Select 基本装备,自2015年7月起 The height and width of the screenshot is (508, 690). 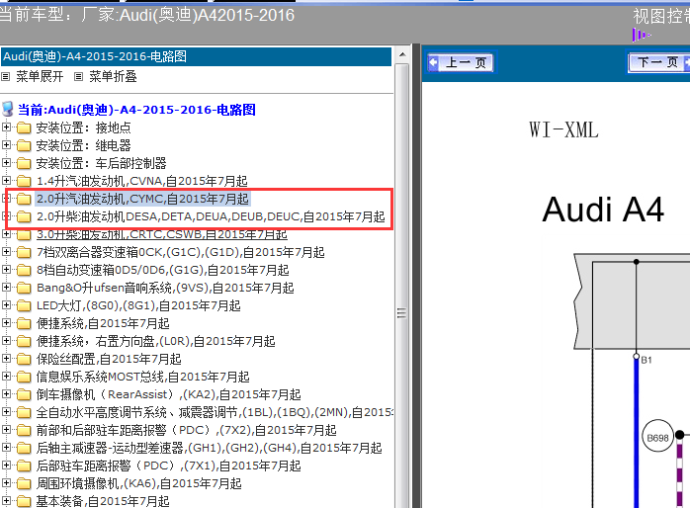click(103, 501)
